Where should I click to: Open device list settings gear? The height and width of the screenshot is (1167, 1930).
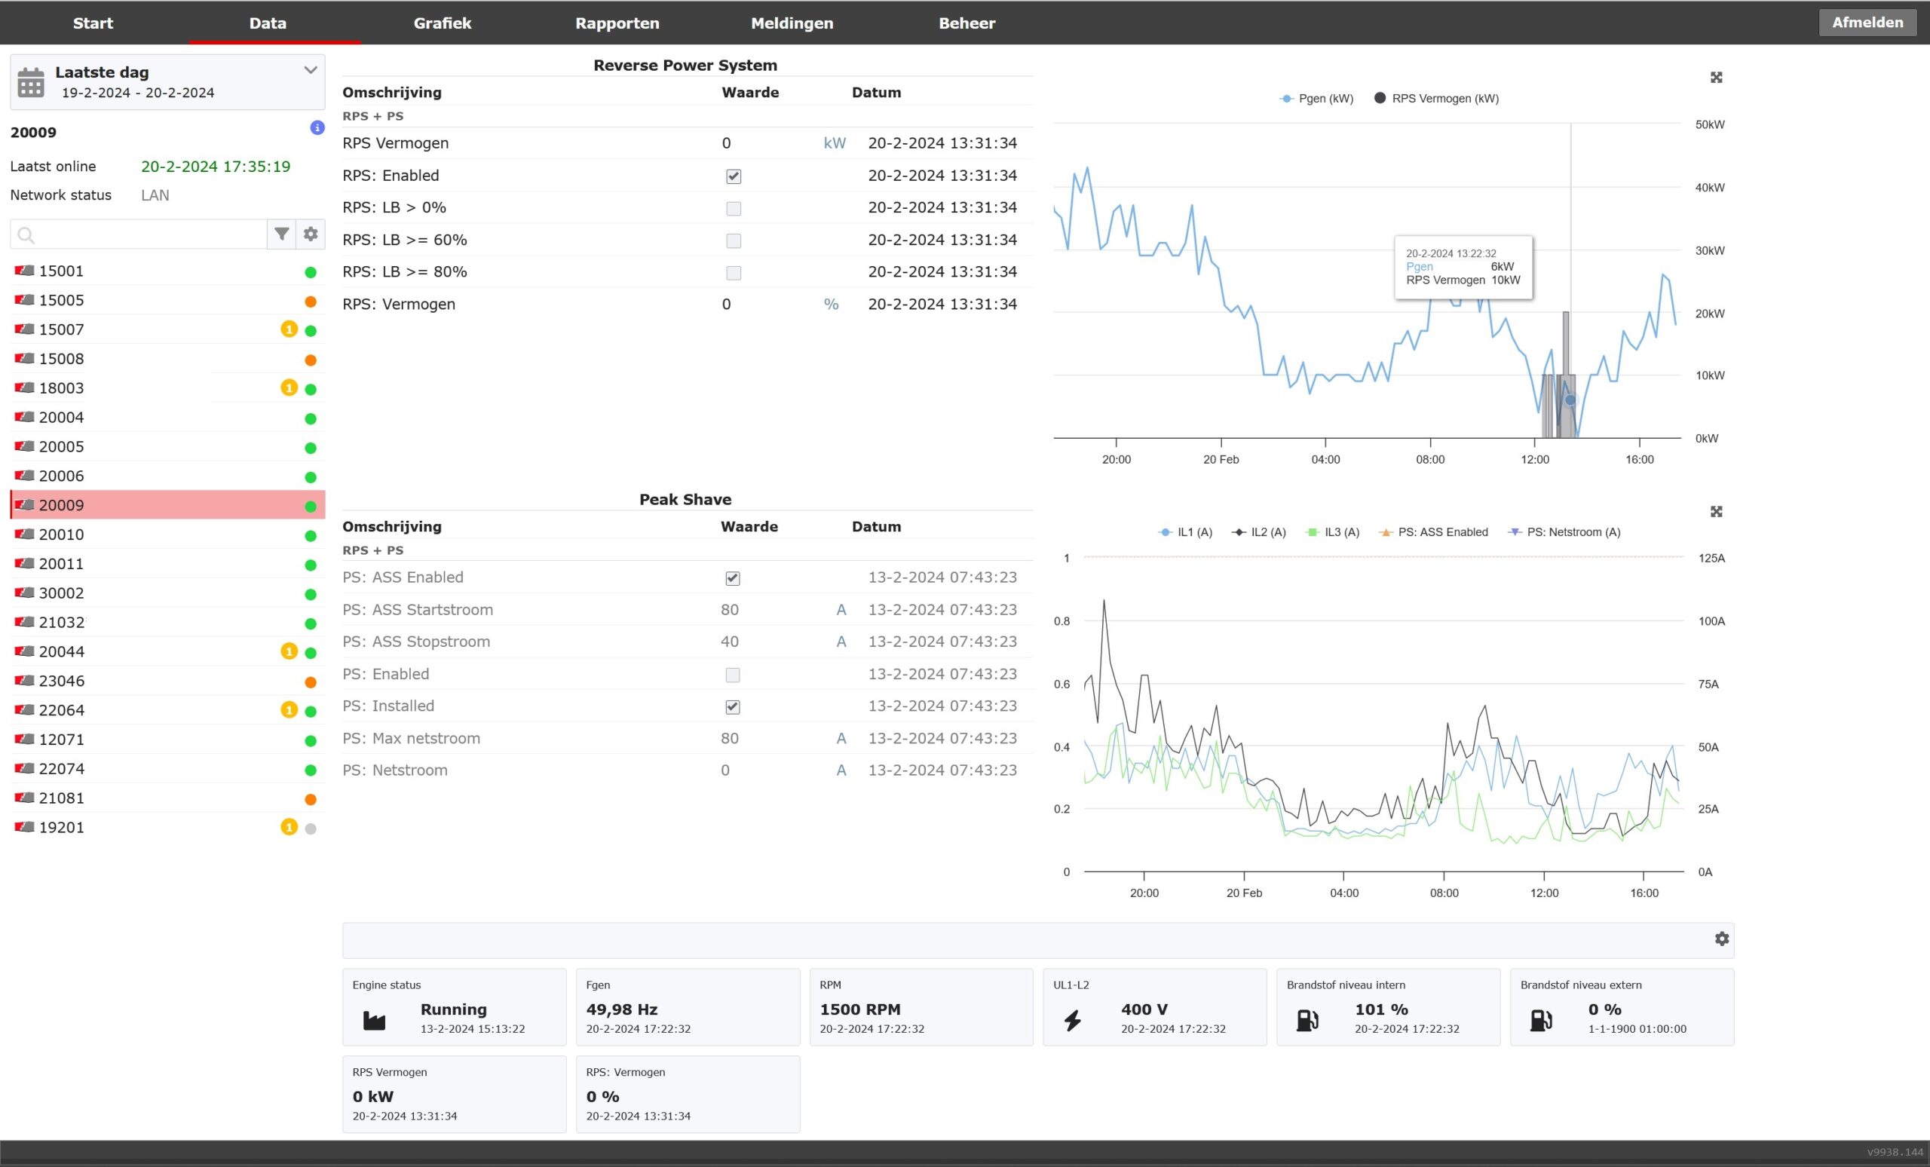tap(311, 234)
